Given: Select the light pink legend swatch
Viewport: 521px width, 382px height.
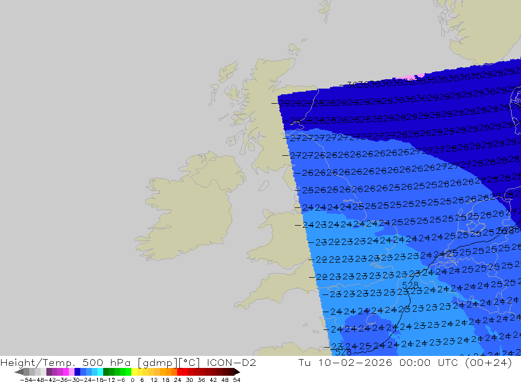Looking at the screenshot, I should pos(71,372).
